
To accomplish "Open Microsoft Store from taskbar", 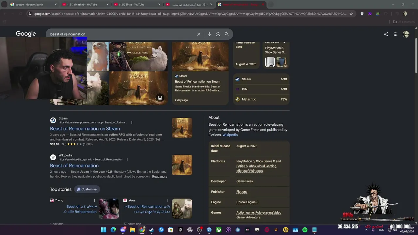I will (x=171, y=230).
